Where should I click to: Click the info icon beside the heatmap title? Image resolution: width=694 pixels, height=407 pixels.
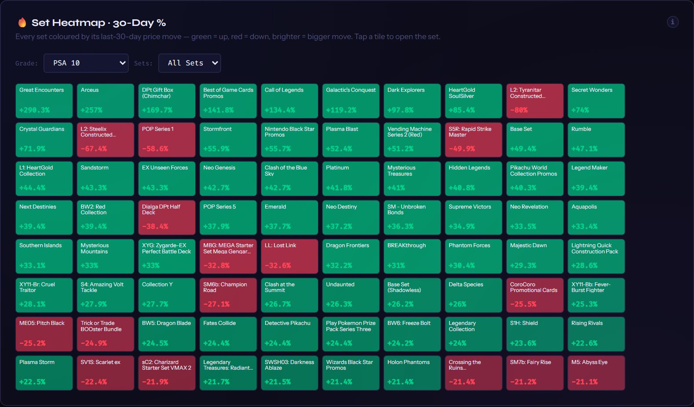pyautogui.click(x=672, y=22)
